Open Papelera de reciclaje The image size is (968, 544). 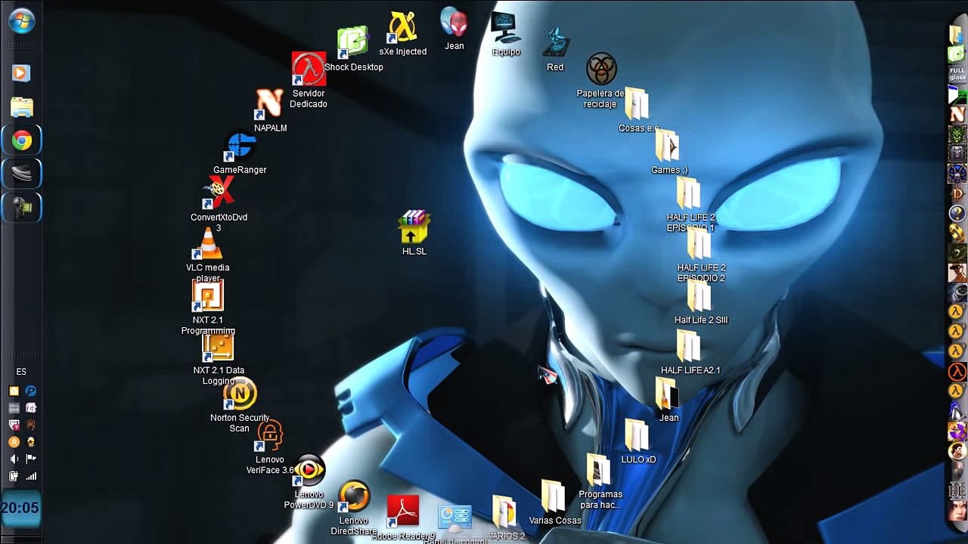tap(601, 70)
